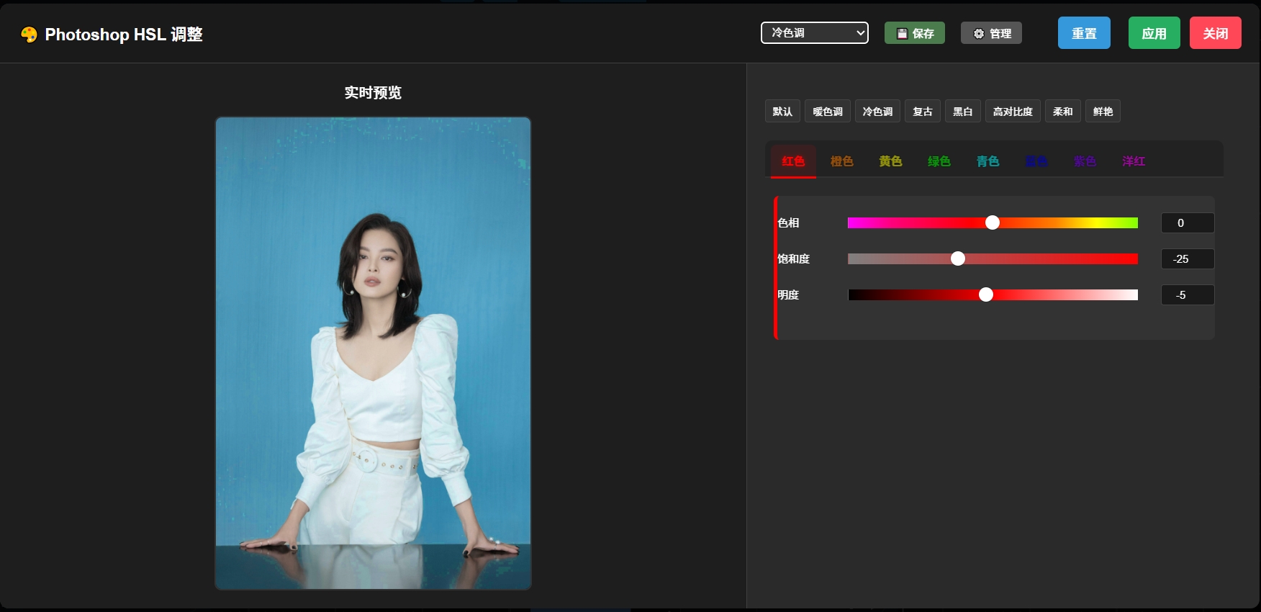
Task: Click the blue 重置 reset button
Action: pos(1084,33)
